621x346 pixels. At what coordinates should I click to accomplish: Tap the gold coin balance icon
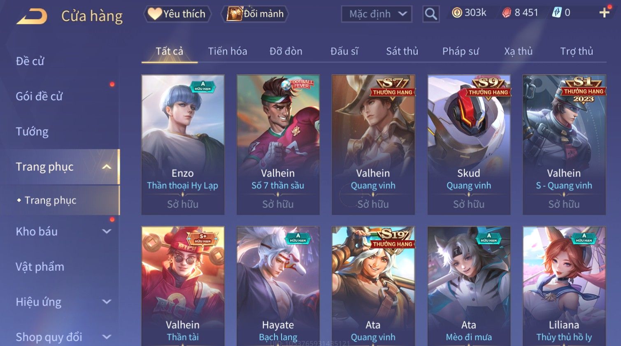coord(457,13)
